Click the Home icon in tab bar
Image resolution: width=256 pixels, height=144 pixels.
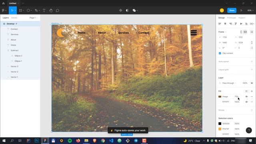click(x=4, y=3)
